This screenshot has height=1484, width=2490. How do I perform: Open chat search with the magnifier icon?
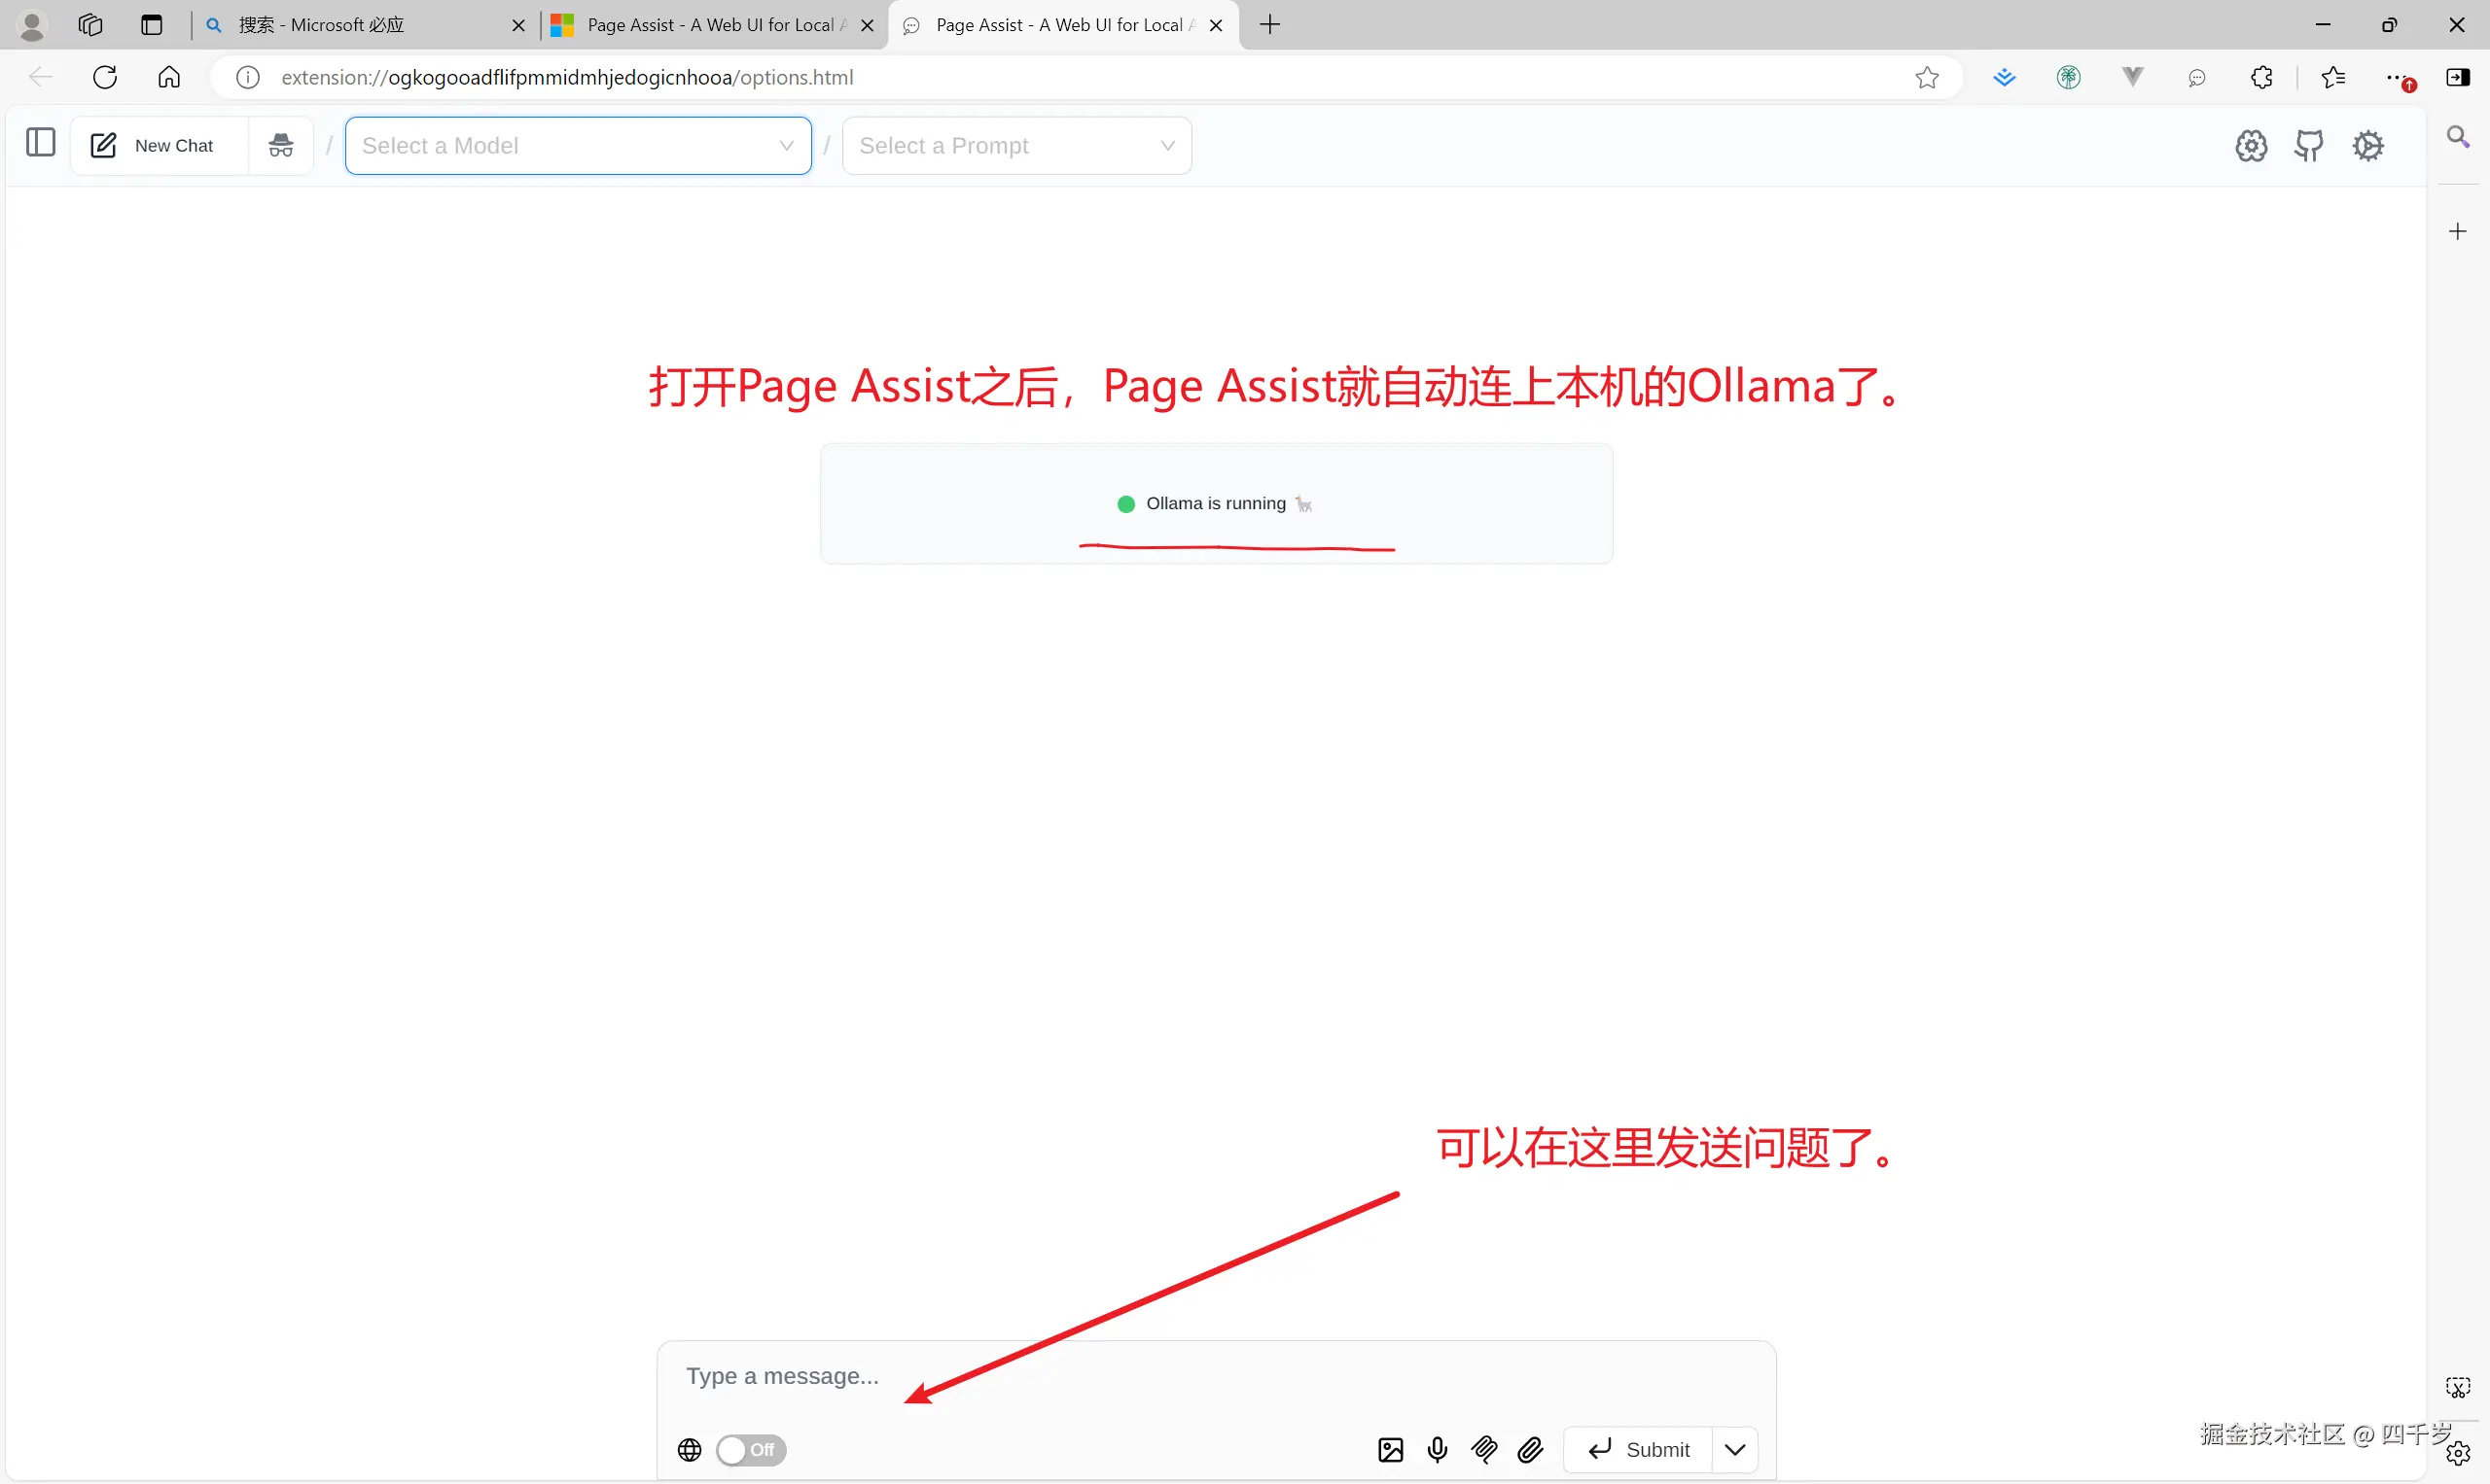(2459, 137)
